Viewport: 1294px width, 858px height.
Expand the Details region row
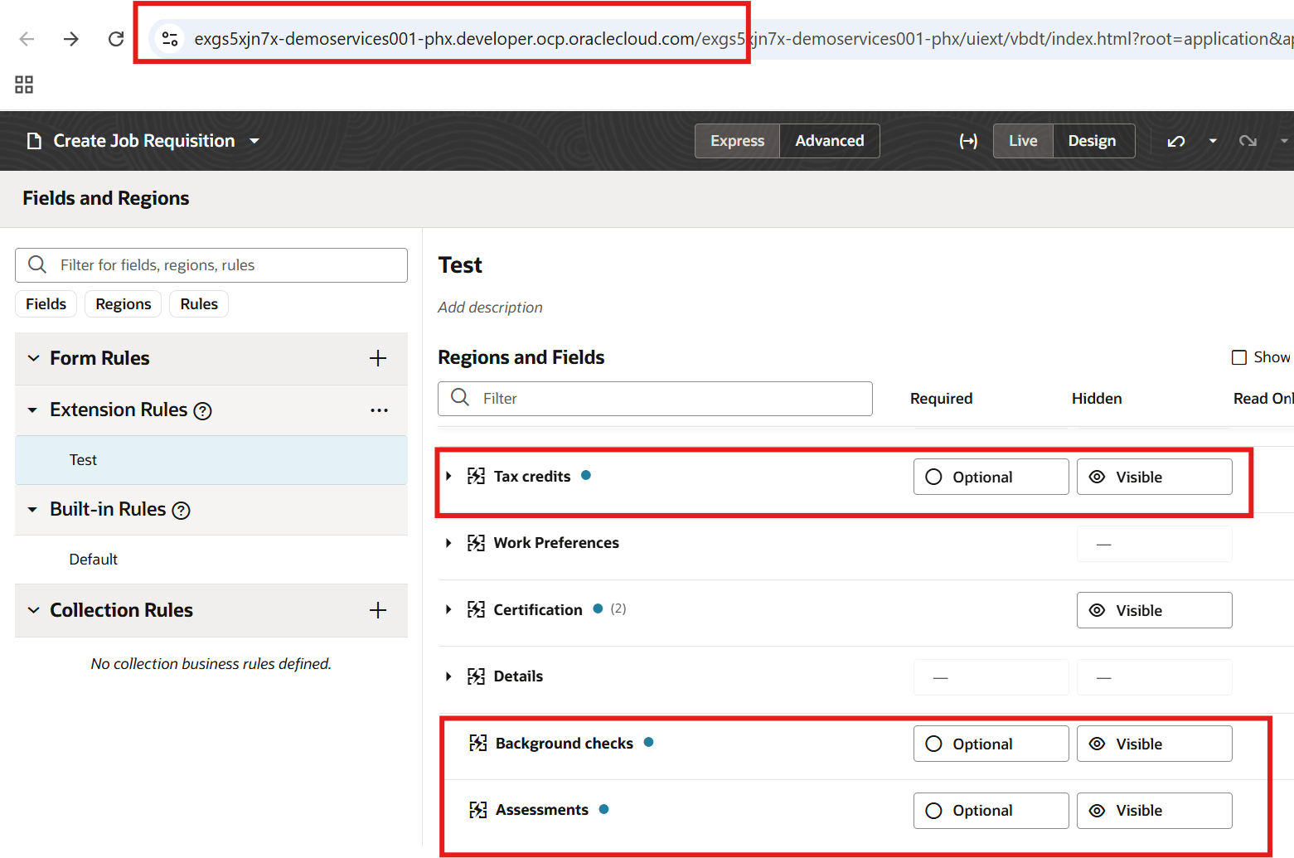pos(448,676)
